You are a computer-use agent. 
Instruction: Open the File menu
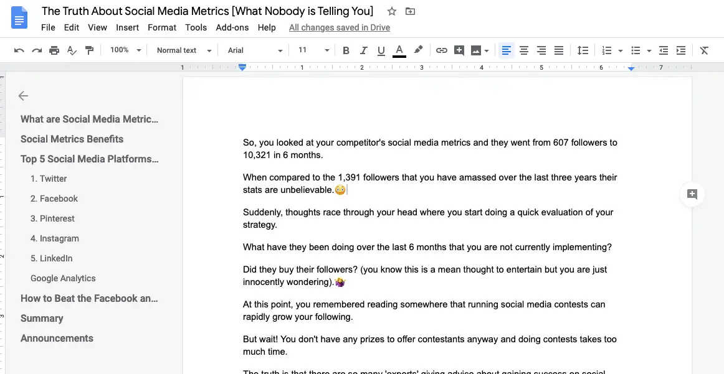48,27
